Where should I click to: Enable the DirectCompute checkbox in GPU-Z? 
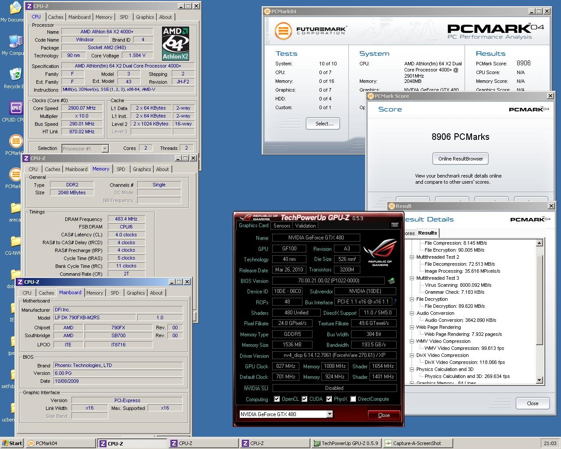(353, 399)
